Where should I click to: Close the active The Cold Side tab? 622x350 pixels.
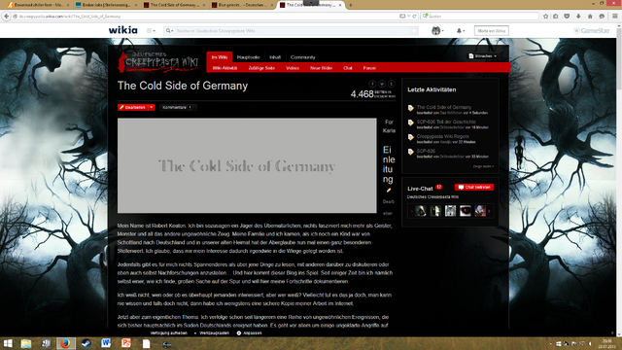click(x=340, y=5)
